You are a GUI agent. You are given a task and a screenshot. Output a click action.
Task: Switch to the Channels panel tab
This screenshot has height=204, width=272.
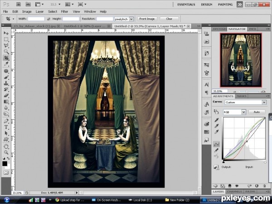234,192
